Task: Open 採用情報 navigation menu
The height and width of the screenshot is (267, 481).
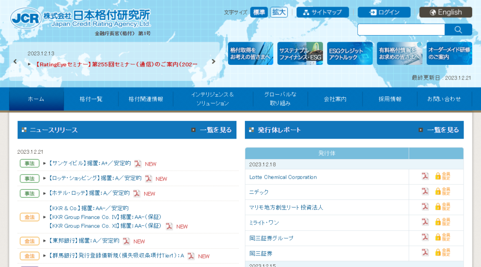Action: (390, 99)
